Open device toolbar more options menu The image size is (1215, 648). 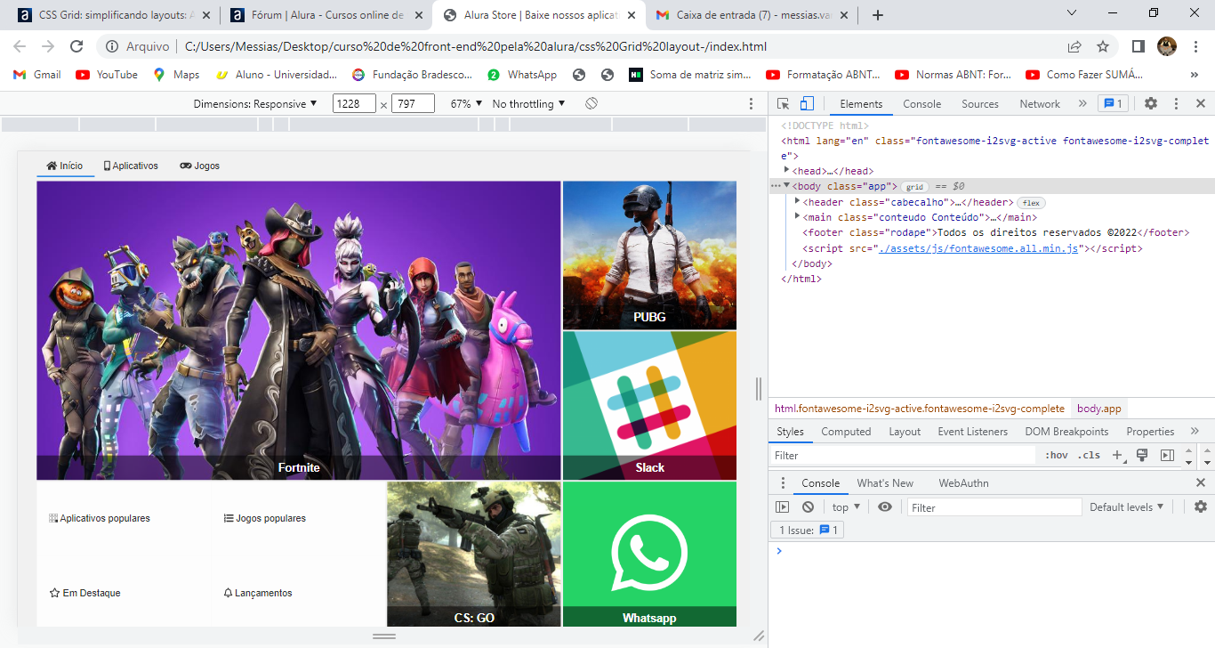pyautogui.click(x=751, y=104)
